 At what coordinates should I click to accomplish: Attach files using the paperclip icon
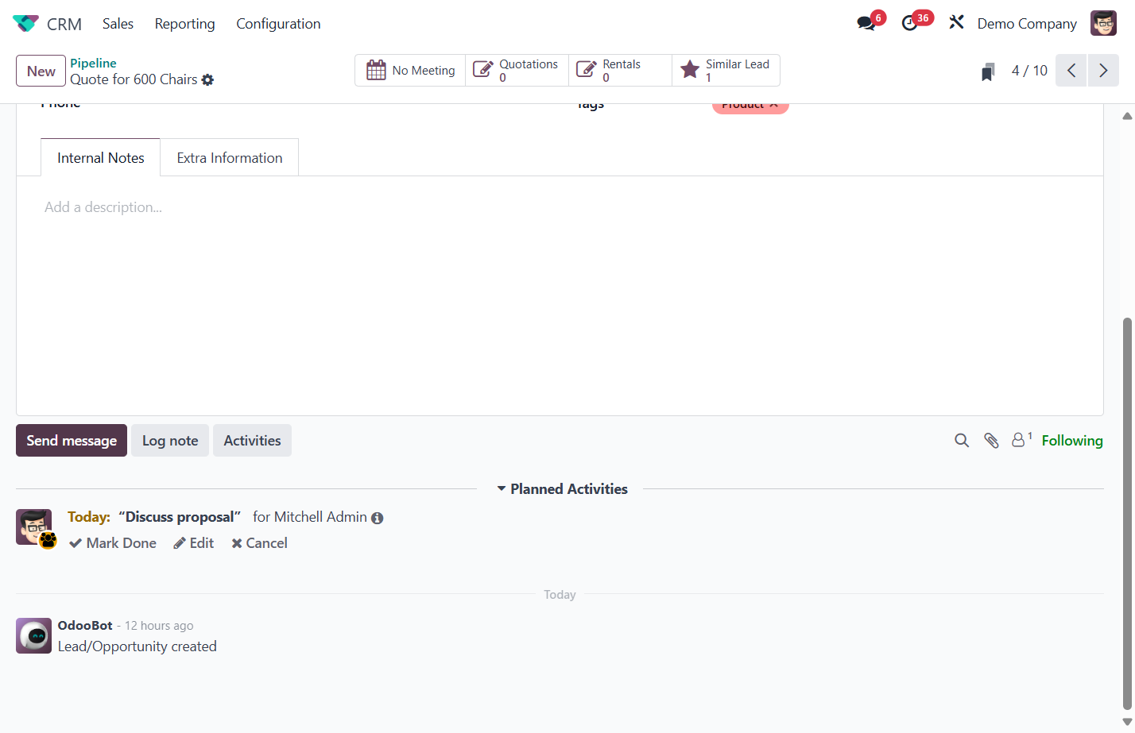pos(991,441)
